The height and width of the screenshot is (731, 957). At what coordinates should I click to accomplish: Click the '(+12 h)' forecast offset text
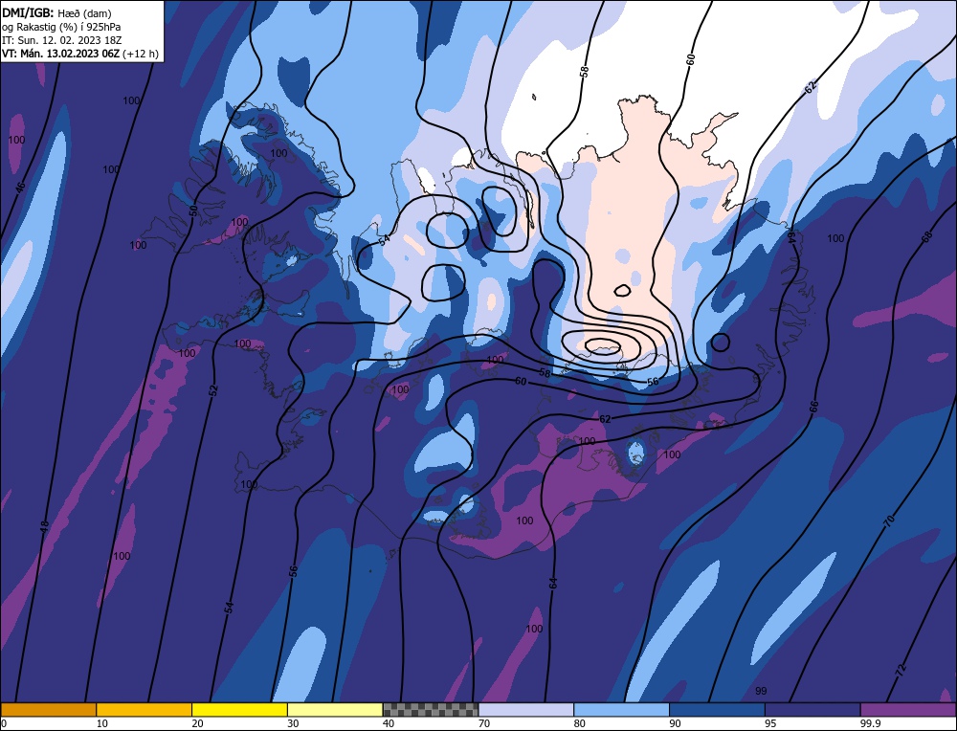(141, 54)
